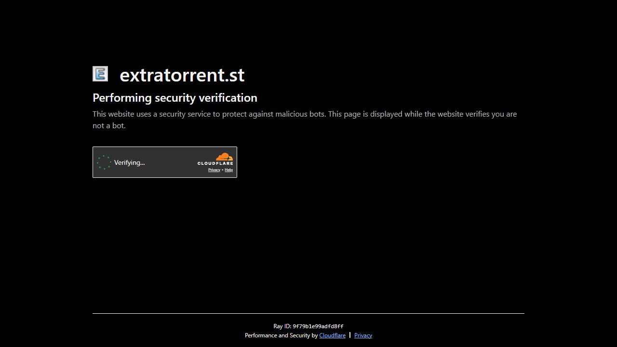Select the Ray ID value 9f79b1e99adfd8ff
Viewport: 617px width, 347px height.
point(318,326)
